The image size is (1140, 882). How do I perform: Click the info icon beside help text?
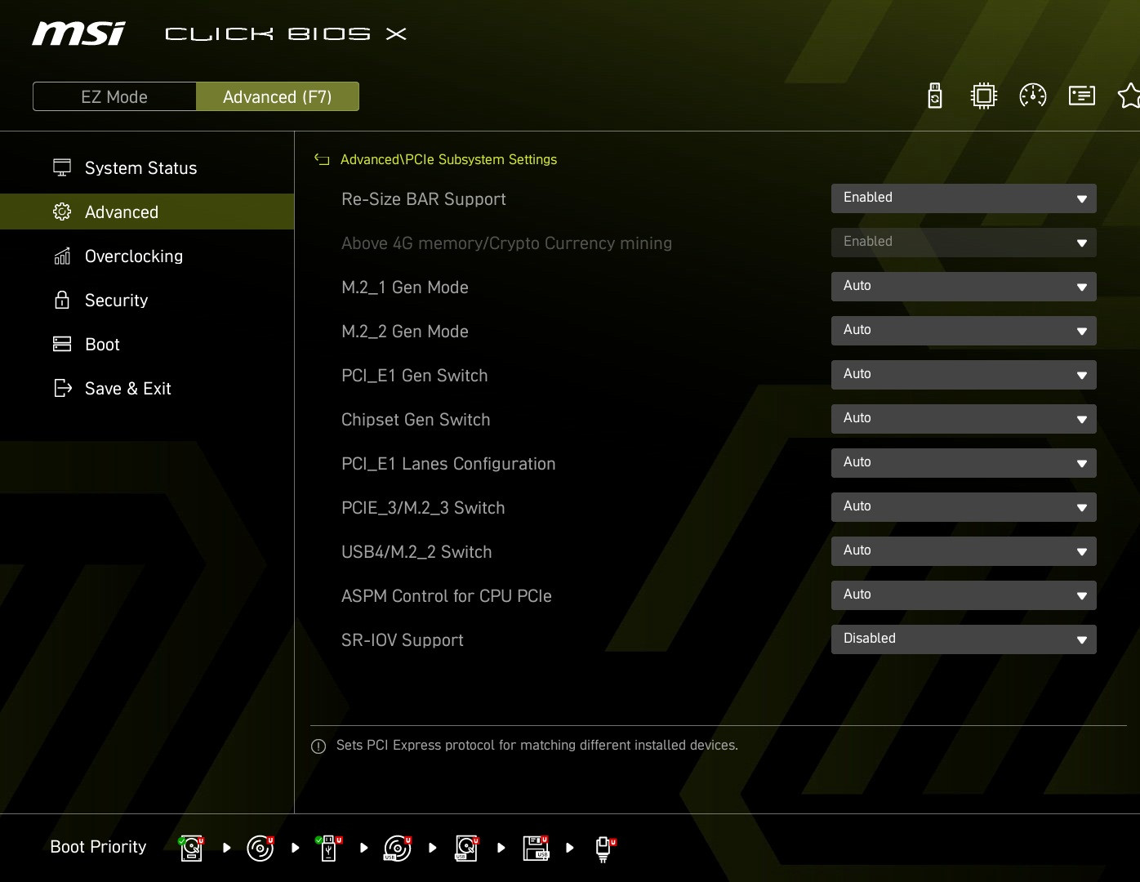[x=318, y=746]
